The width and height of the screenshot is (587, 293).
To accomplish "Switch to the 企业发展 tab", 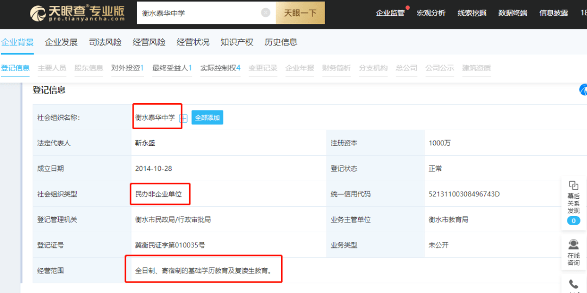I will click(61, 42).
